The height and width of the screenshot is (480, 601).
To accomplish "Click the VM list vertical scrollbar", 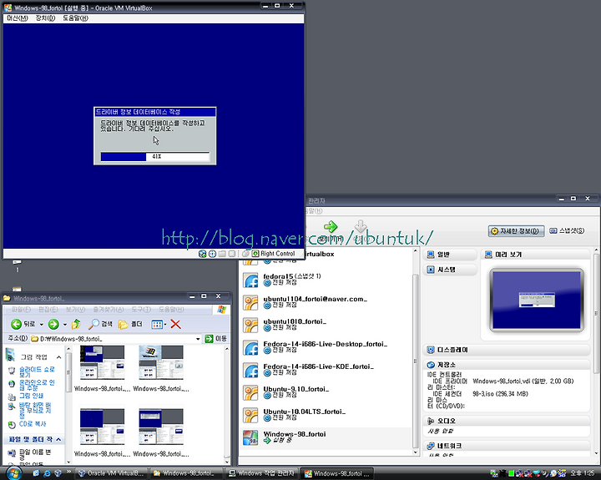I will [x=415, y=351].
